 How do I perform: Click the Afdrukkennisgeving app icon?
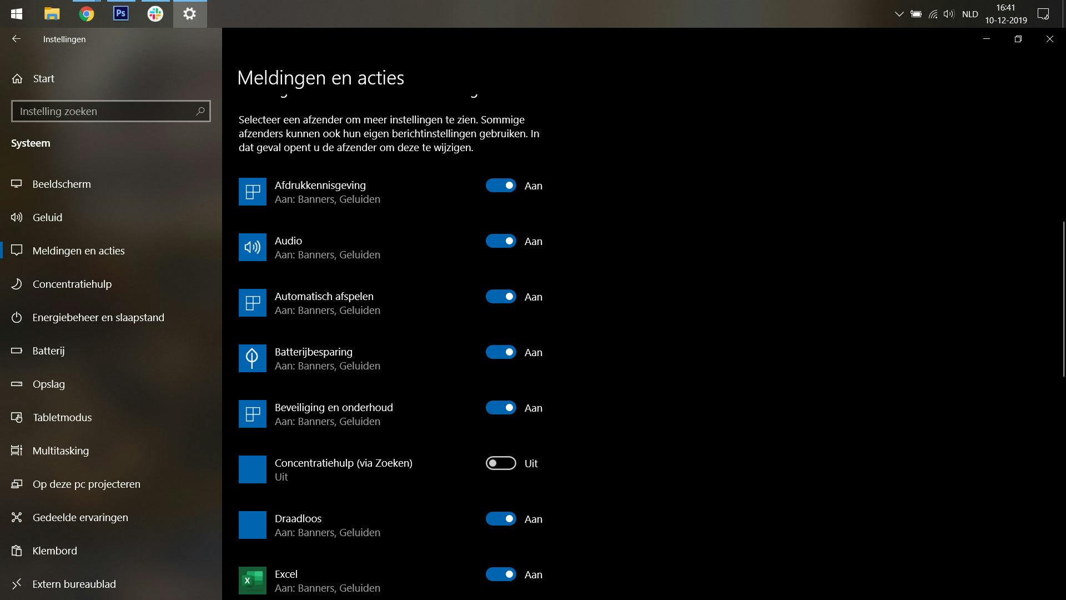(252, 192)
